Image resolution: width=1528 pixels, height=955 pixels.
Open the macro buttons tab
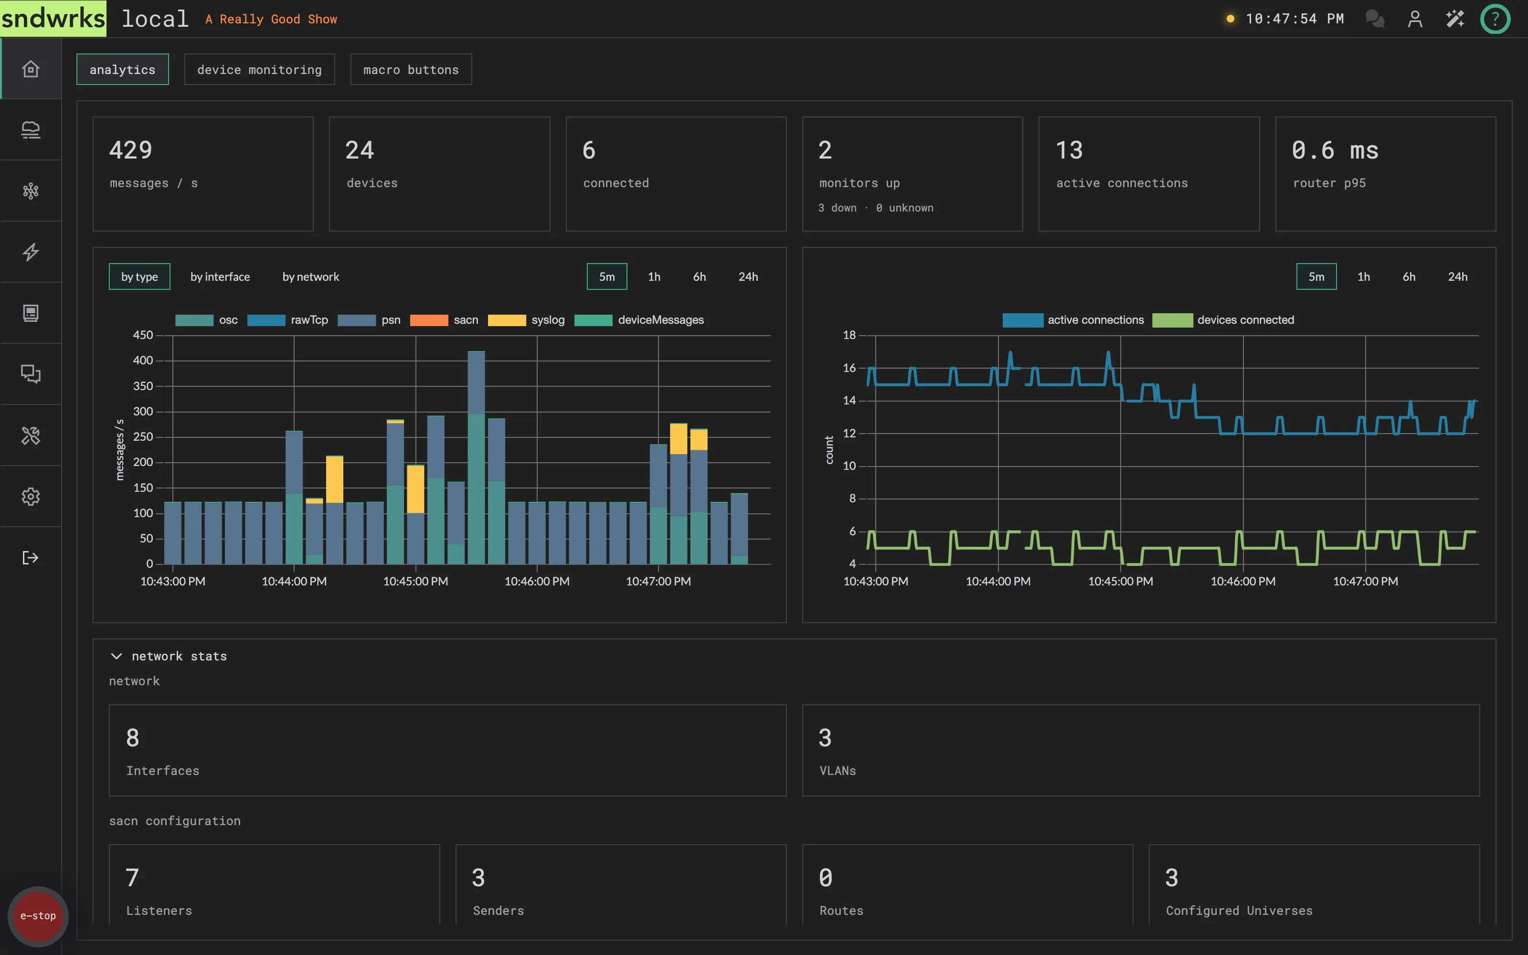pos(411,70)
